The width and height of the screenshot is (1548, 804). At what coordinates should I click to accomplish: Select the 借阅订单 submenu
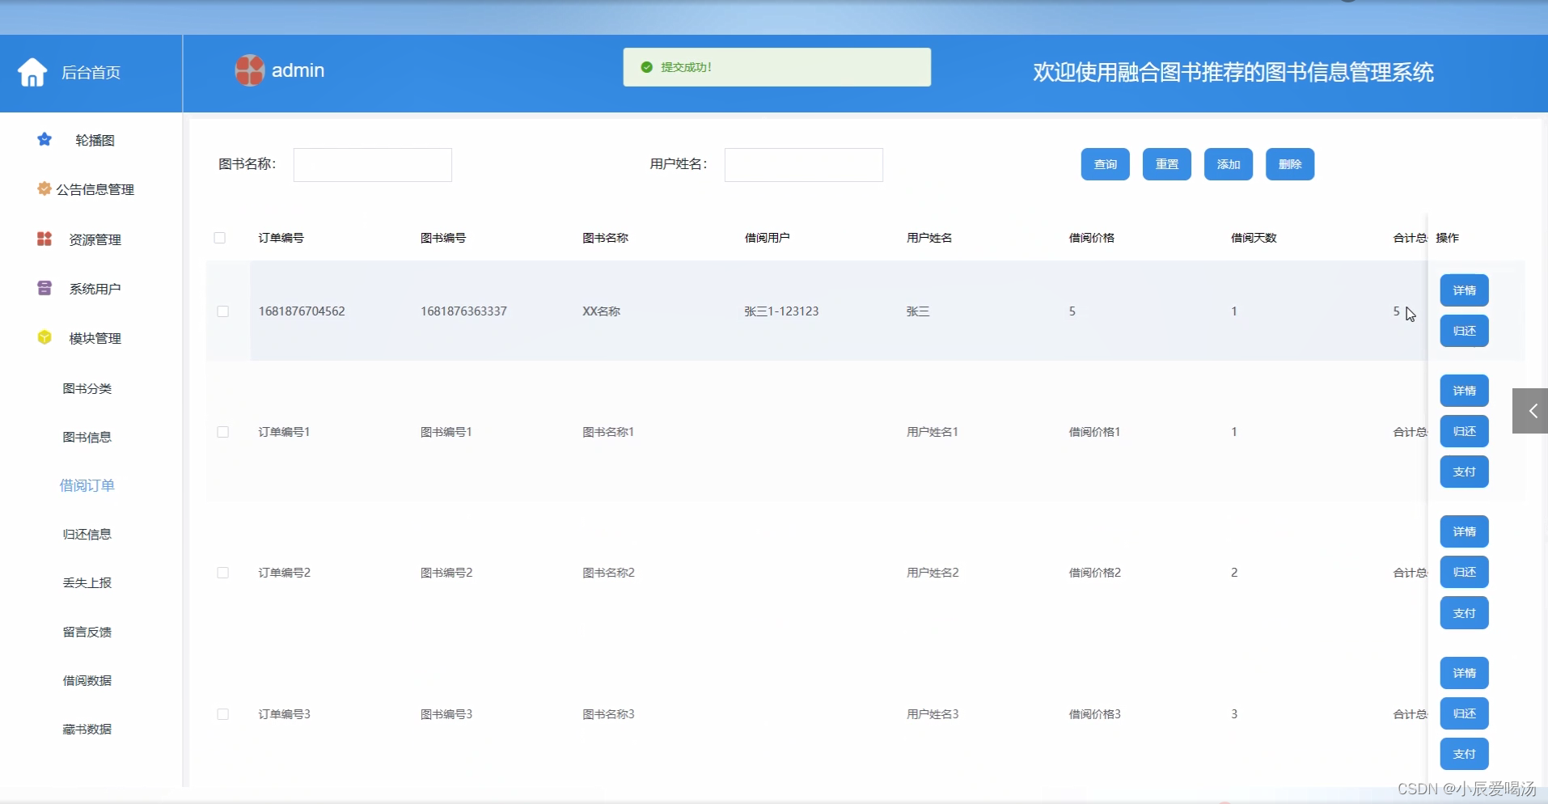coord(87,485)
